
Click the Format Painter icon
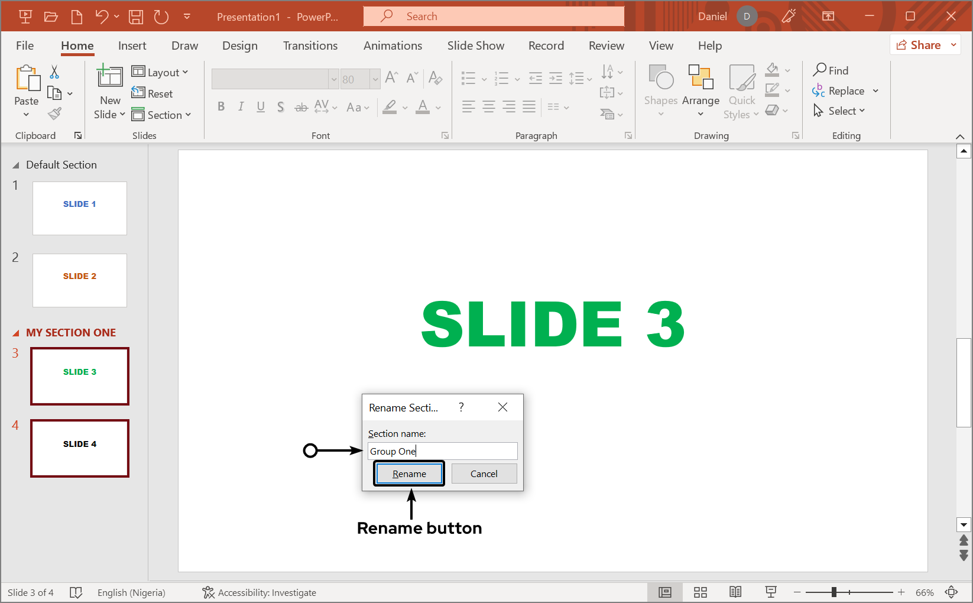point(55,114)
